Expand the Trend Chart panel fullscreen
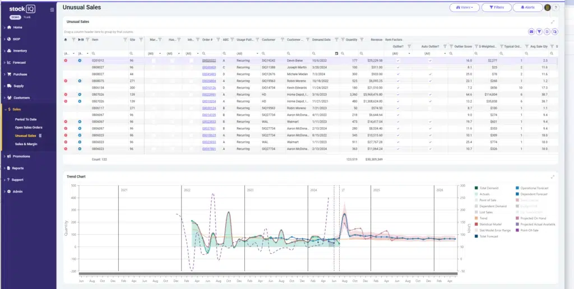 553,176
